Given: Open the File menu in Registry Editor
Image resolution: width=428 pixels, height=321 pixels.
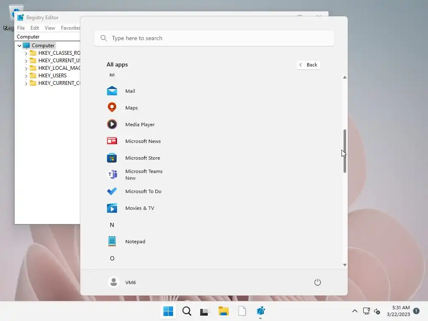Looking at the screenshot, I should coord(21,28).
